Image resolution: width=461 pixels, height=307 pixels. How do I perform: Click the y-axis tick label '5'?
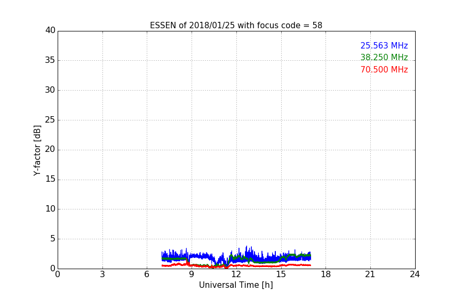pos(53,239)
